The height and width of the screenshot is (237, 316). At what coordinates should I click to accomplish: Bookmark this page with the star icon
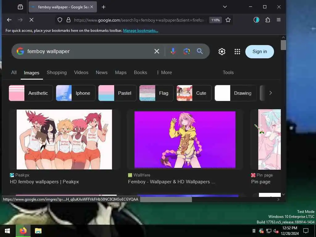click(228, 20)
